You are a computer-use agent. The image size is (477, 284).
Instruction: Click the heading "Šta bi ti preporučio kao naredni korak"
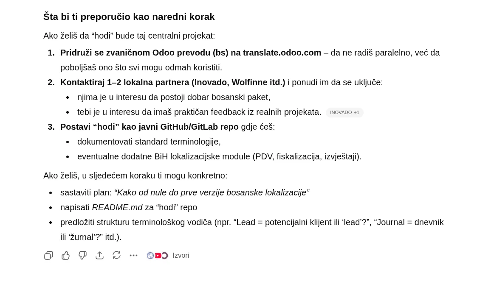point(129,17)
